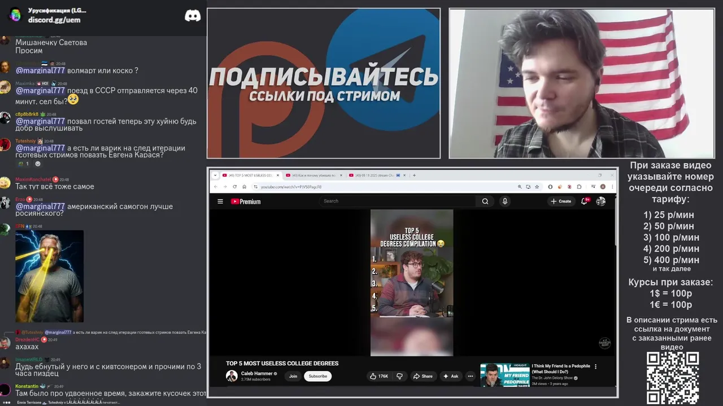Click the YouTube Premium logo
723x406 pixels.
[x=246, y=201]
